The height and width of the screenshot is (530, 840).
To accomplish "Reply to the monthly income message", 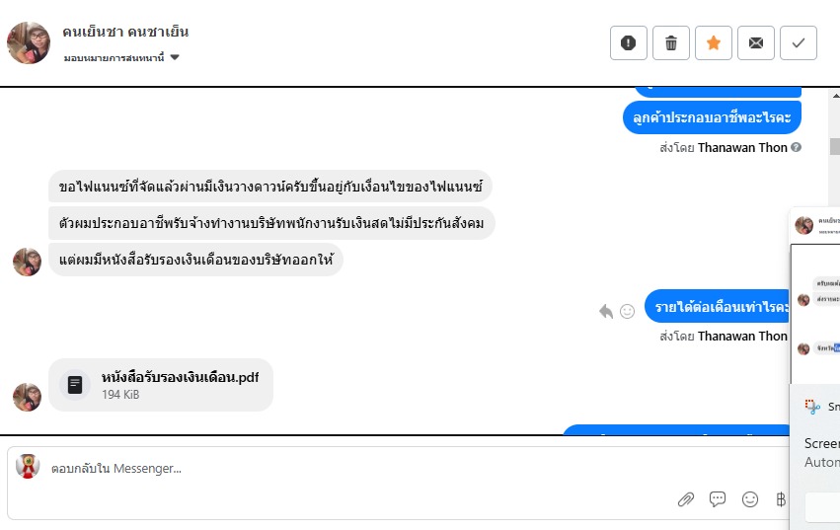I will tap(606, 311).
